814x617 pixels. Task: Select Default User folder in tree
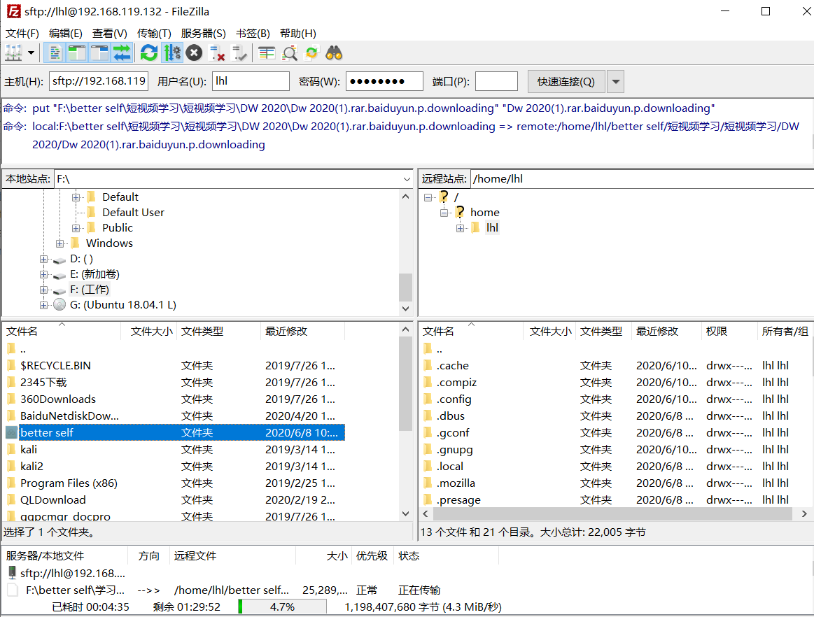133,212
